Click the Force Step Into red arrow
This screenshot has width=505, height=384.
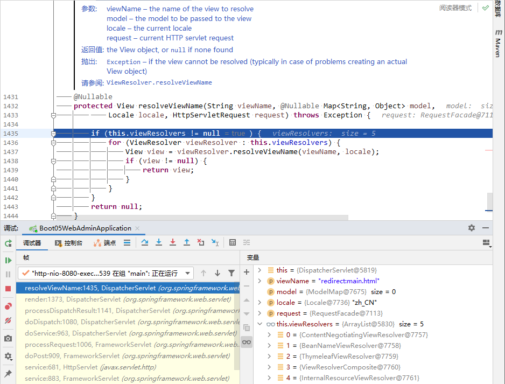(x=173, y=242)
